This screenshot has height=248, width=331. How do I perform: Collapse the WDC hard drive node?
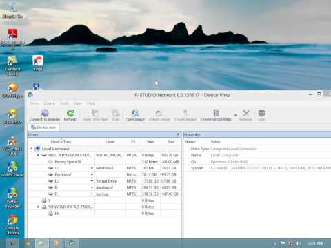point(38,155)
